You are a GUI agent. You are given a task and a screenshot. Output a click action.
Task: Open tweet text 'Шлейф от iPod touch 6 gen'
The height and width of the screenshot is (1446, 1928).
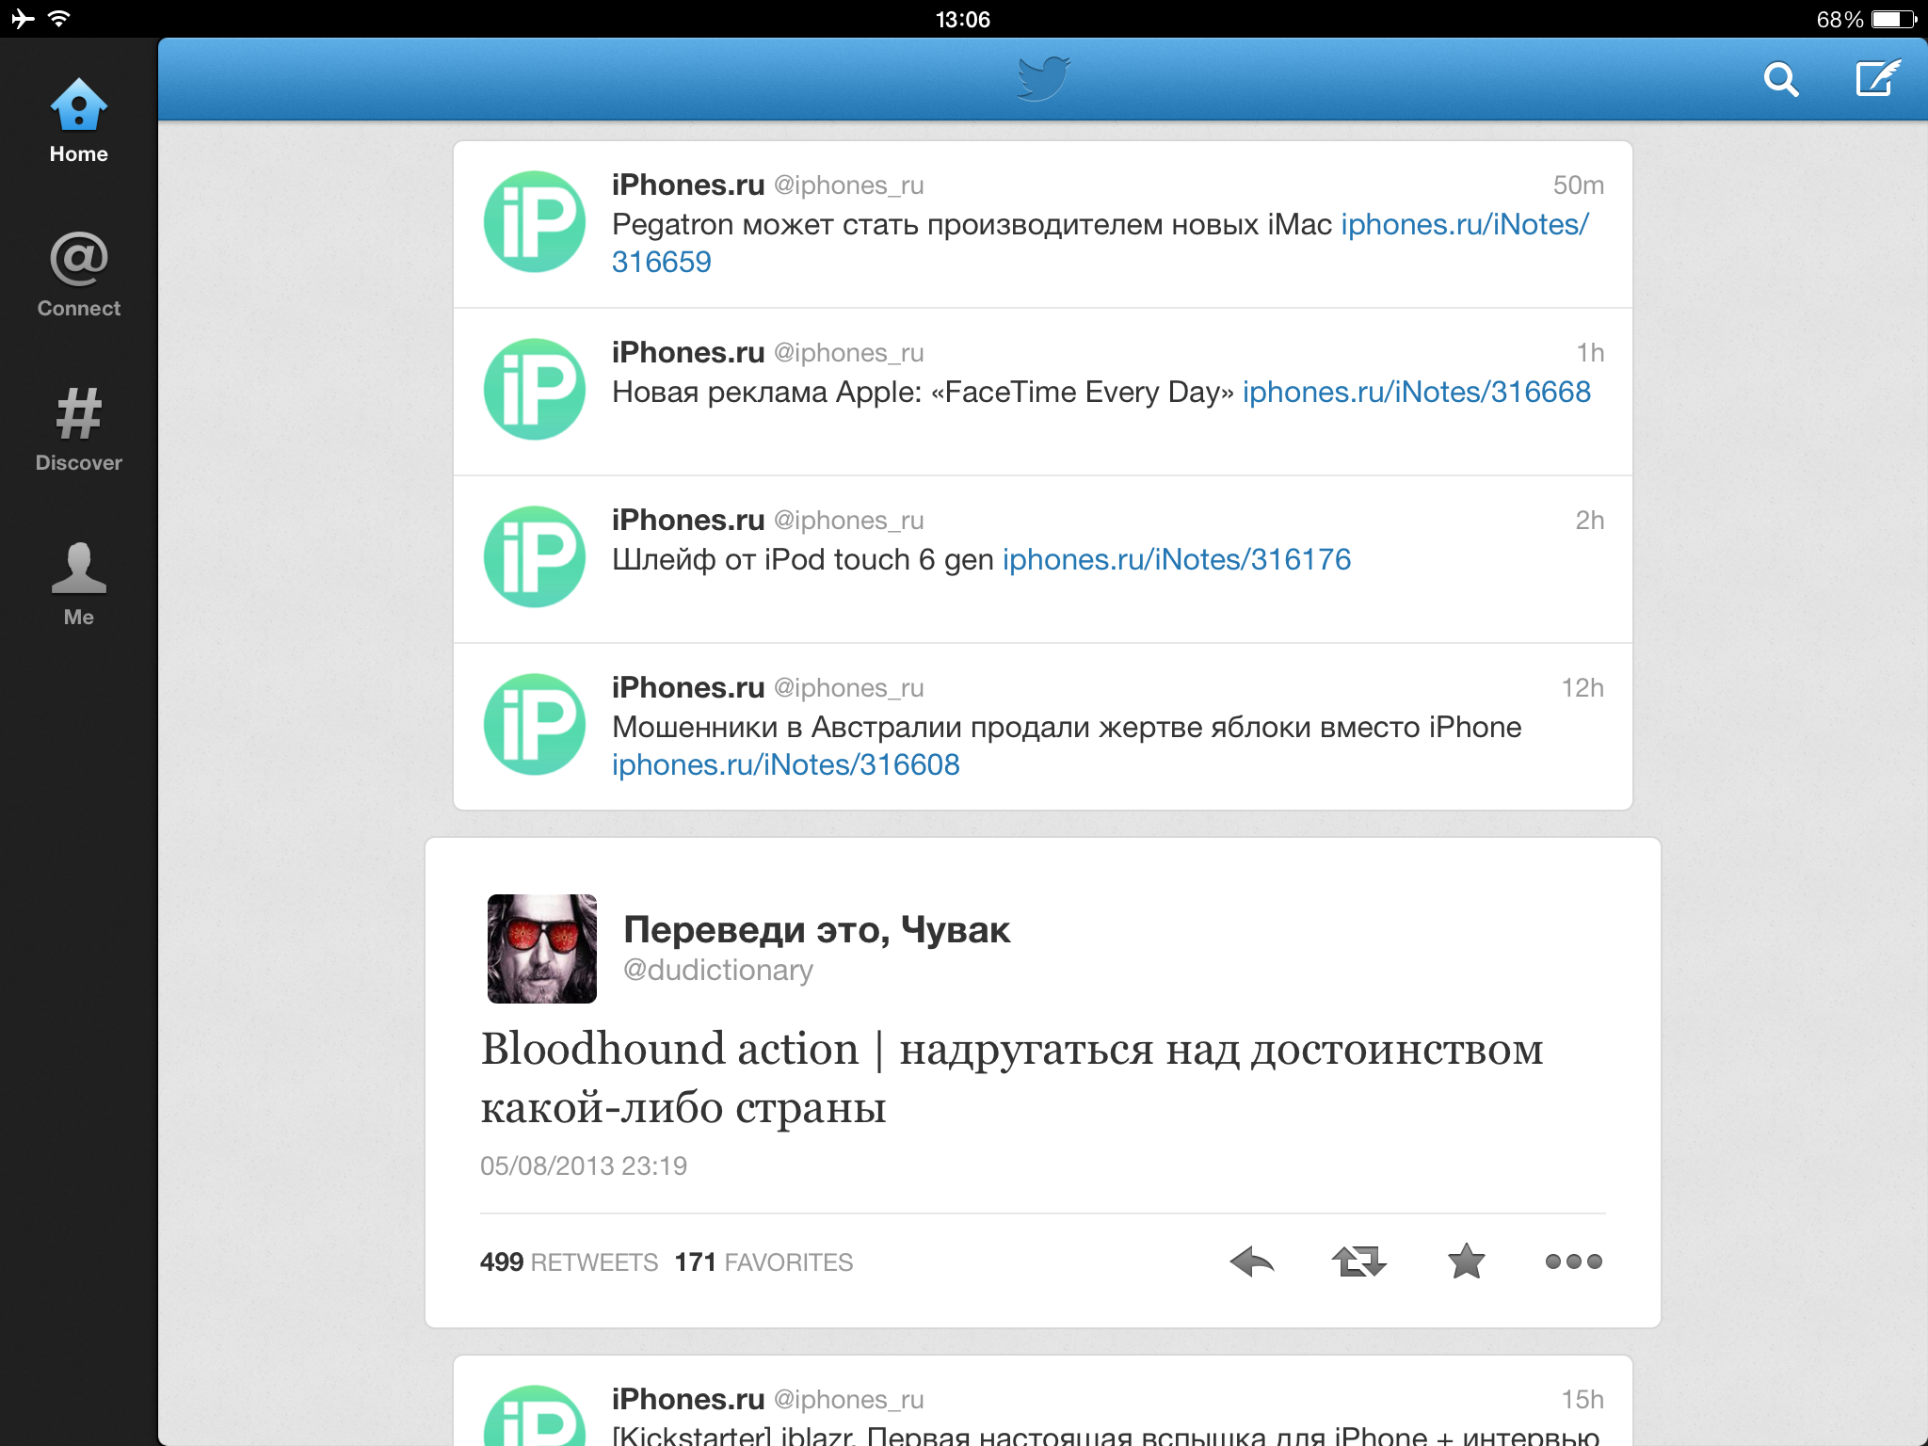(x=803, y=560)
